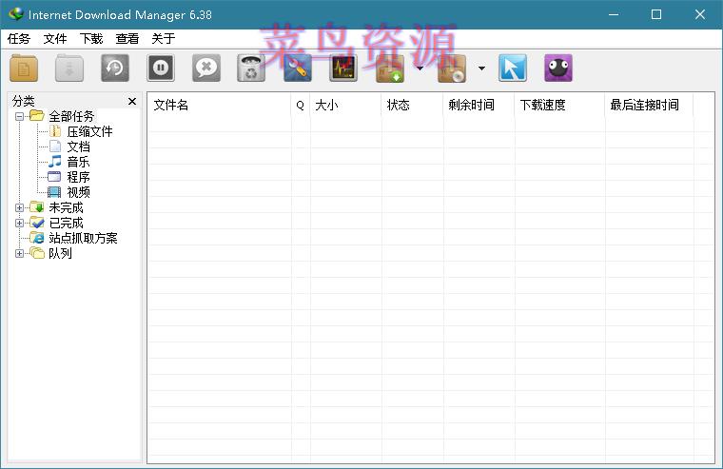Click the Stop Queue box icon

(452, 68)
